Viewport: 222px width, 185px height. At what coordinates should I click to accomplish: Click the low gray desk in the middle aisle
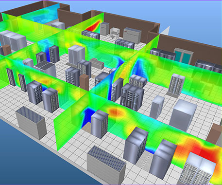(97, 63)
